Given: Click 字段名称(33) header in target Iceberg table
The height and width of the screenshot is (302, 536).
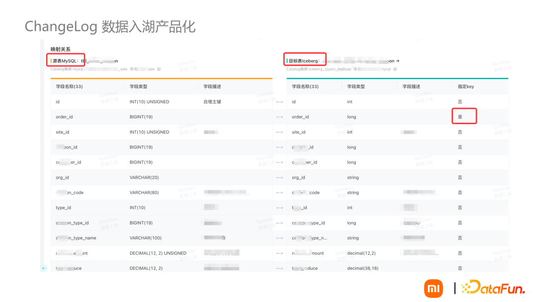Looking at the screenshot, I should click(x=305, y=86).
